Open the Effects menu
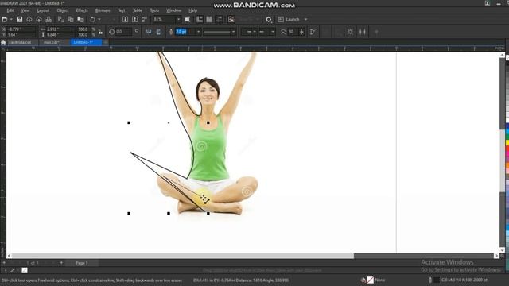Image resolution: width=509 pixels, height=286 pixels. [x=82, y=10]
